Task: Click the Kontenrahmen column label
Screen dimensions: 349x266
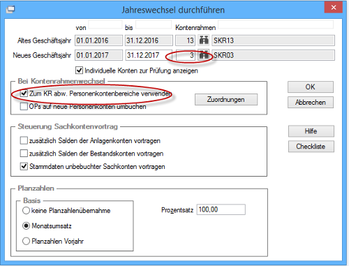Action: pos(195,28)
